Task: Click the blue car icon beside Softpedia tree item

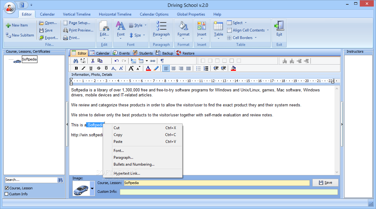Action: [x=17, y=61]
